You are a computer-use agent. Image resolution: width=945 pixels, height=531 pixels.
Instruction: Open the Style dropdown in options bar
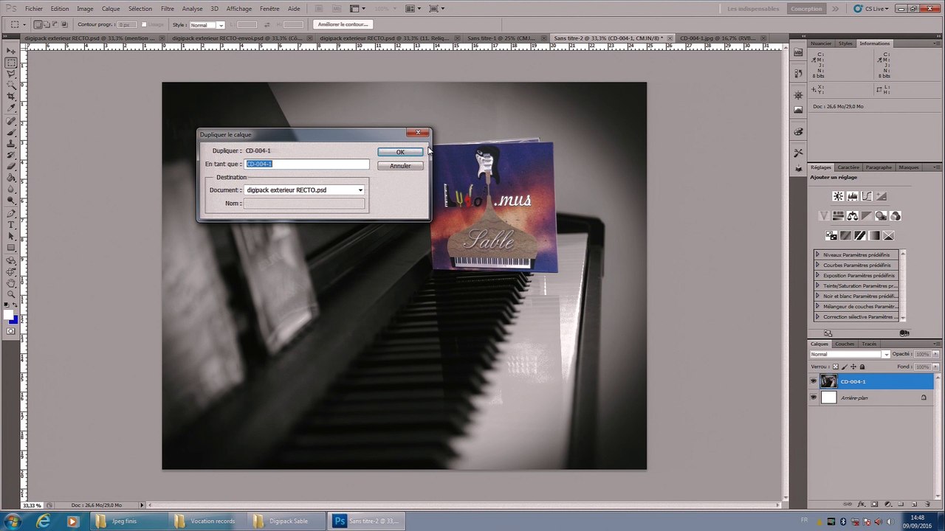pos(207,25)
